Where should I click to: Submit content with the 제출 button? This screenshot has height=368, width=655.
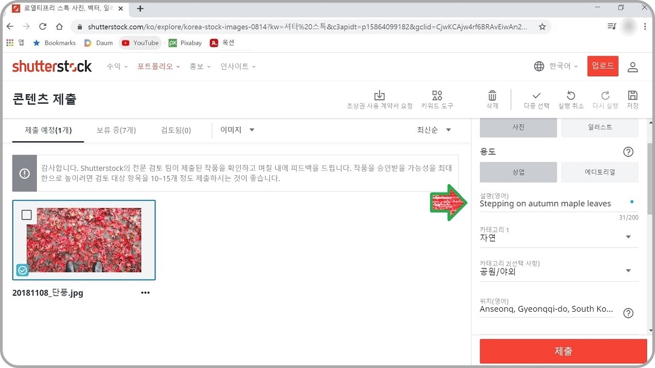pyautogui.click(x=562, y=350)
